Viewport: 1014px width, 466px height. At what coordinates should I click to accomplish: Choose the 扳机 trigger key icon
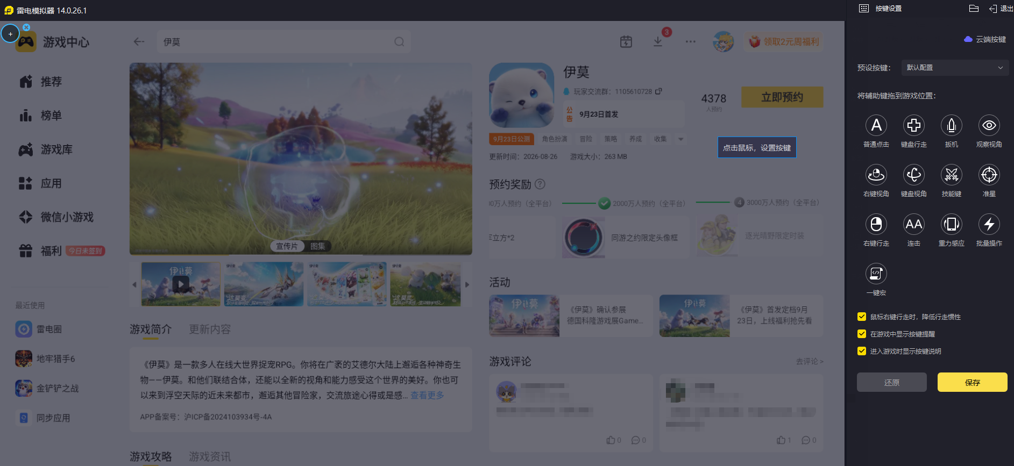(x=952, y=125)
